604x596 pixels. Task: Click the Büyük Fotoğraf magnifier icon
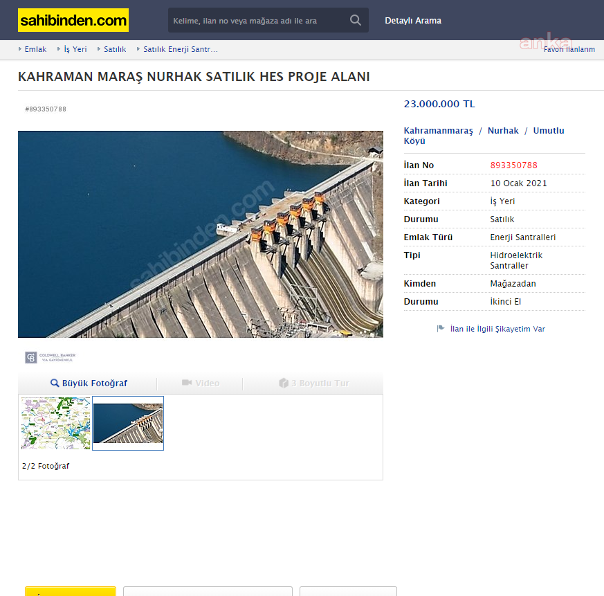[55, 383]
